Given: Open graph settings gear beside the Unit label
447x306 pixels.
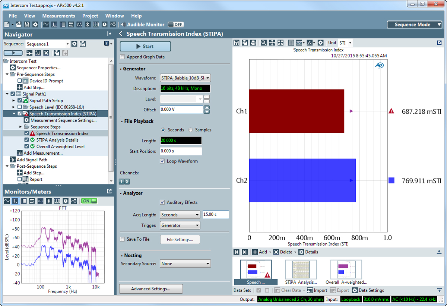Looking at the screenshot, I should pos(320,43).
